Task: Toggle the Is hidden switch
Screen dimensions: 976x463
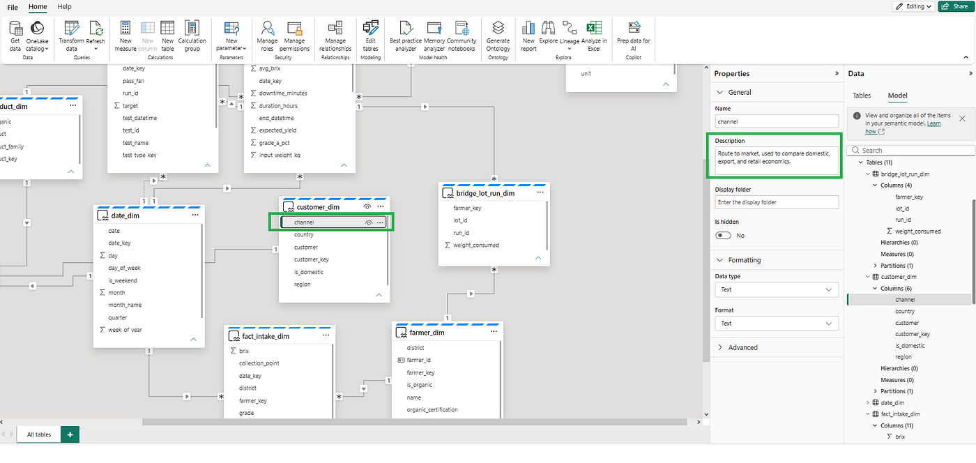Action: [724, 236]
